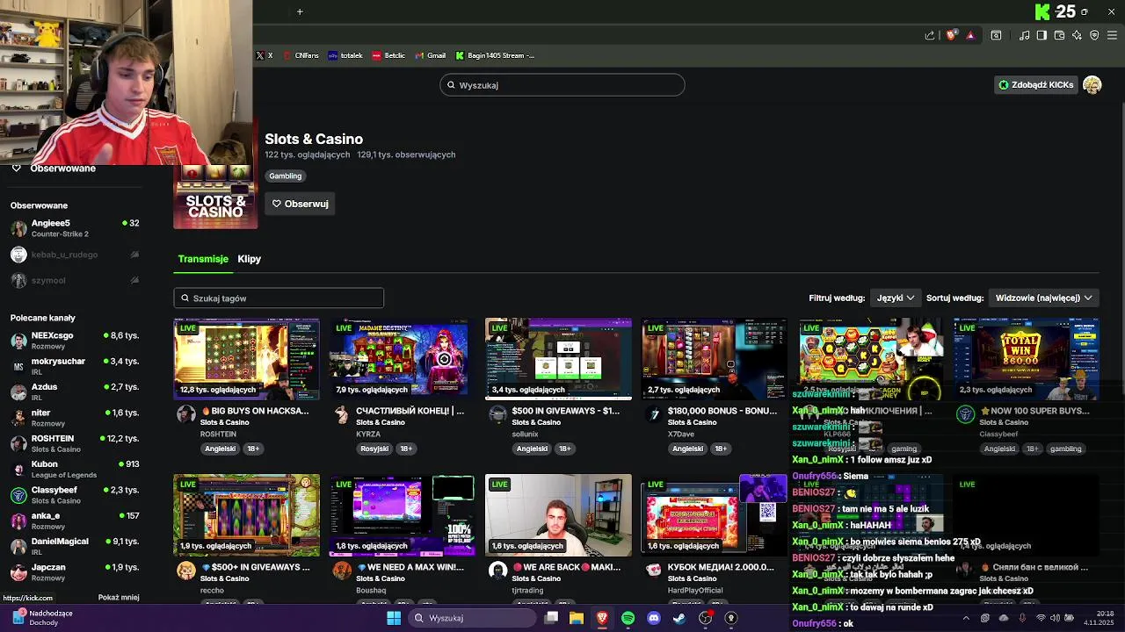Viewport: 1125px width, 632px height.
Task: Open the X bookmark in bookmarks bar
Action: coord(264,55)
